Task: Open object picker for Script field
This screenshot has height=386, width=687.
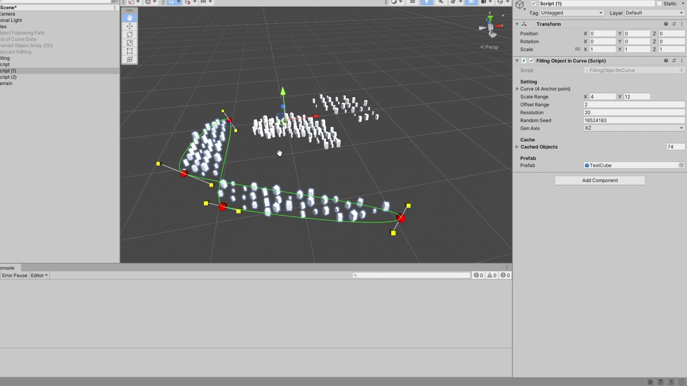Action: click(x=681, y=70)
